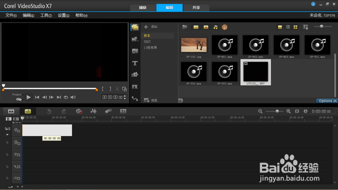Screen dimensions: 338x190
Task: Switch to the 编辑 edit tab
Action: coord(169,7)
